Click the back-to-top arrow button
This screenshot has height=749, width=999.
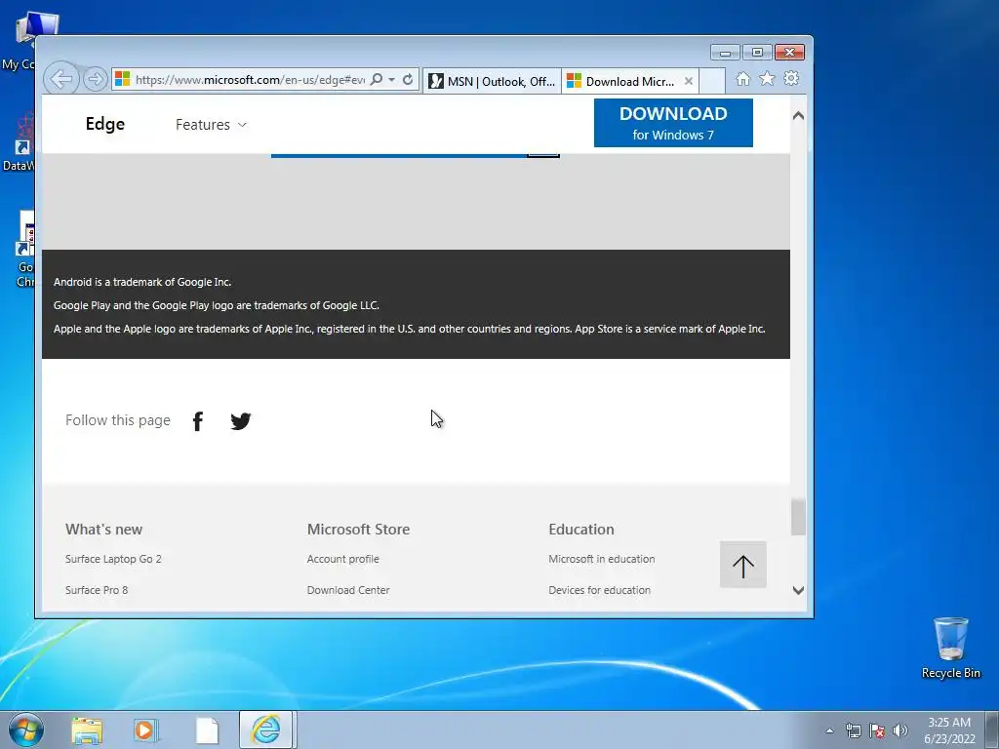(742, 565)
